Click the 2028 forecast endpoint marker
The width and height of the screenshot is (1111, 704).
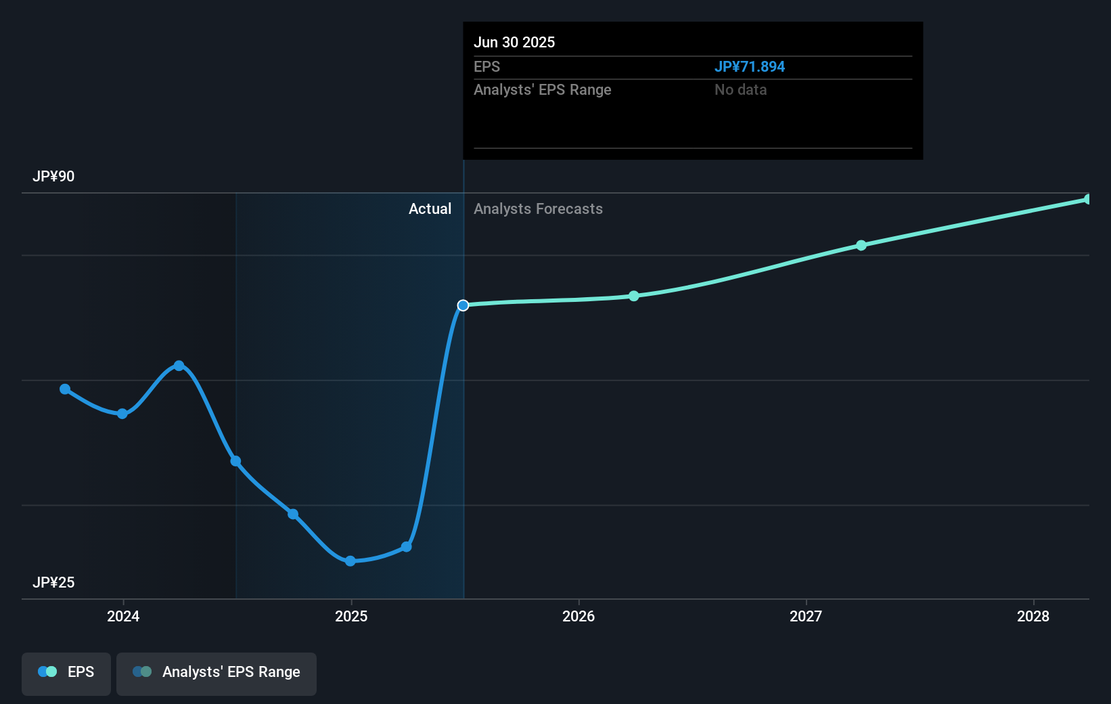[x=1088, y=199]
